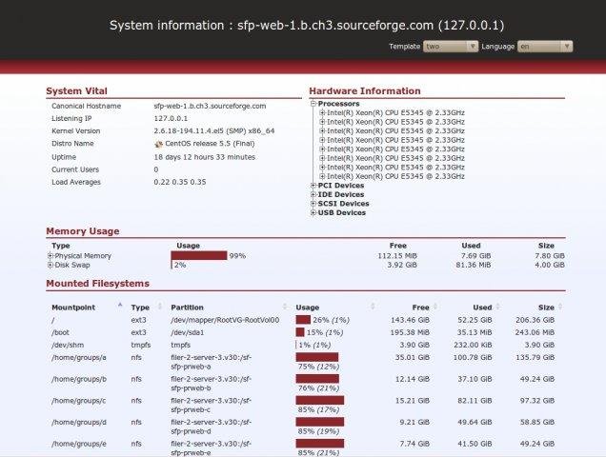Open the Template dropdown

[451, 47]
